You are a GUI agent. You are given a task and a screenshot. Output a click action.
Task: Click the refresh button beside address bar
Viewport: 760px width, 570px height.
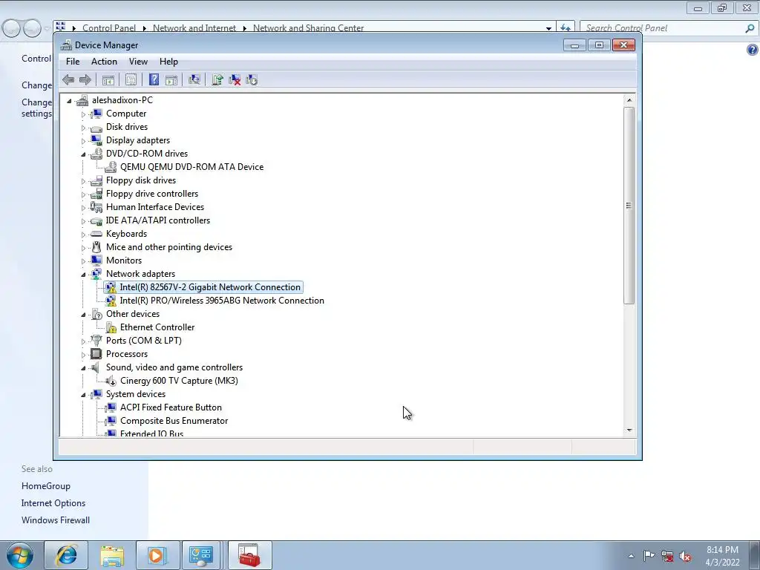pyautogui.click(x=566, y=28)
